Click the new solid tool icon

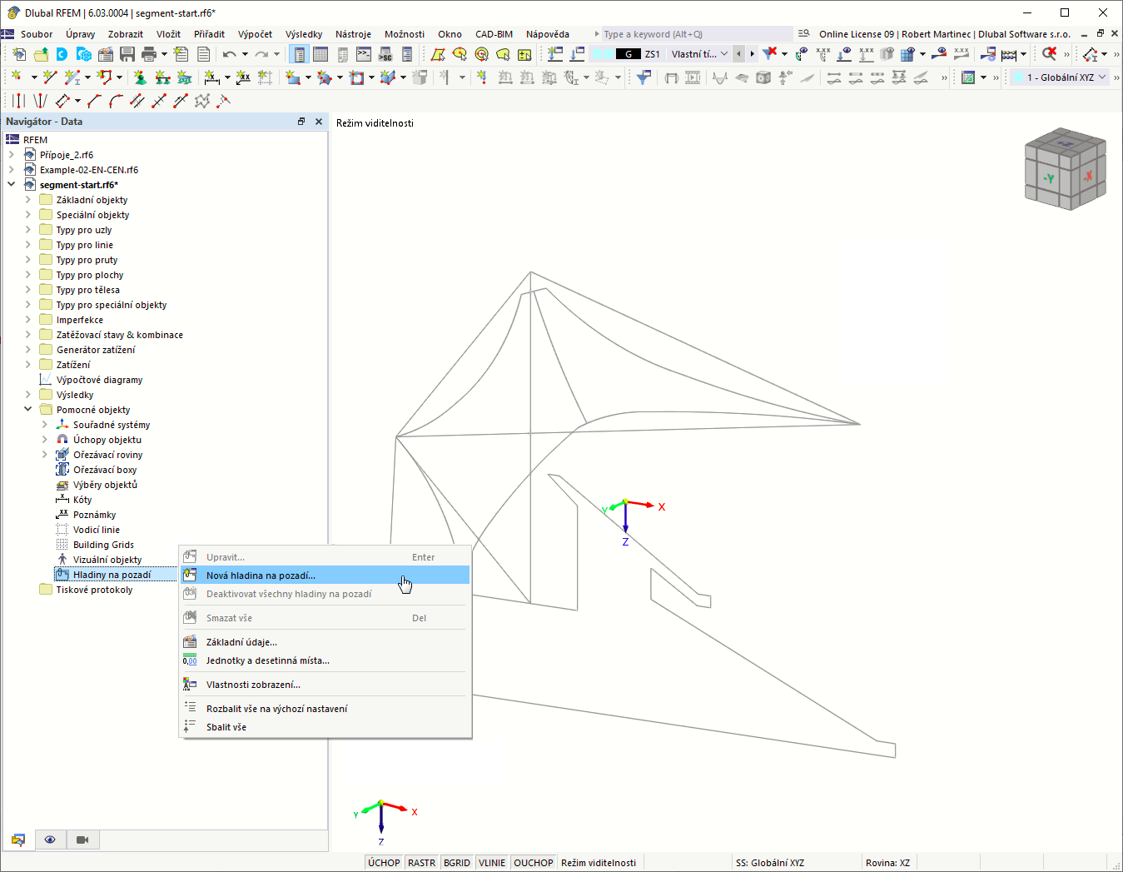point(387,77)
